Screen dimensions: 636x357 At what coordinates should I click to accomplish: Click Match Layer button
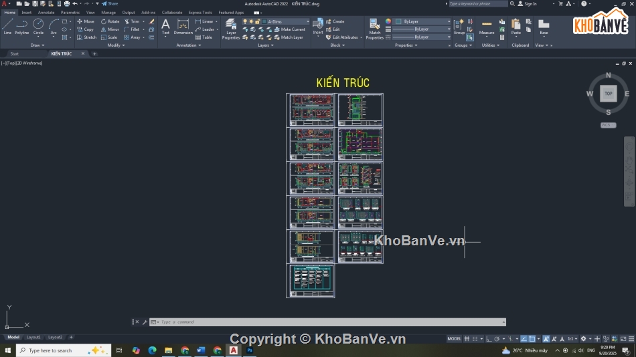coord(289,37)
